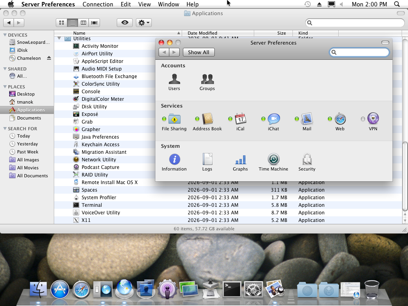Open the Connection menu
Image resolution: width=408 pixels, height=306 pixels.
click(98, 4)
